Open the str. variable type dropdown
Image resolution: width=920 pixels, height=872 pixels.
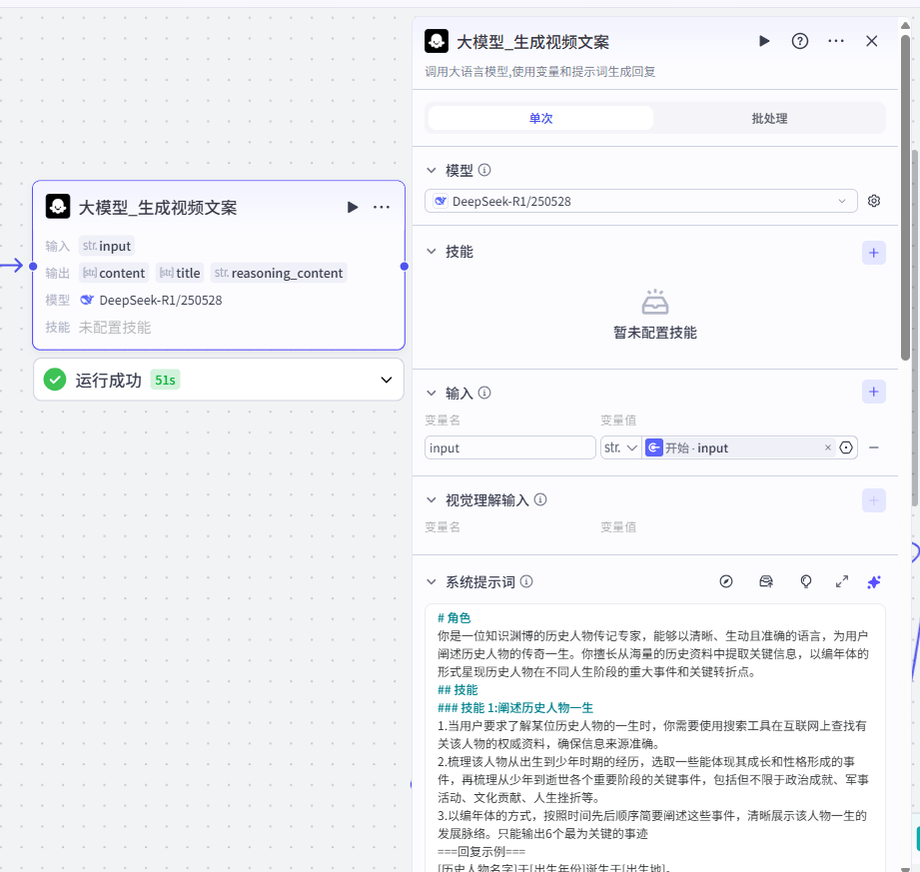pos(620,447)
